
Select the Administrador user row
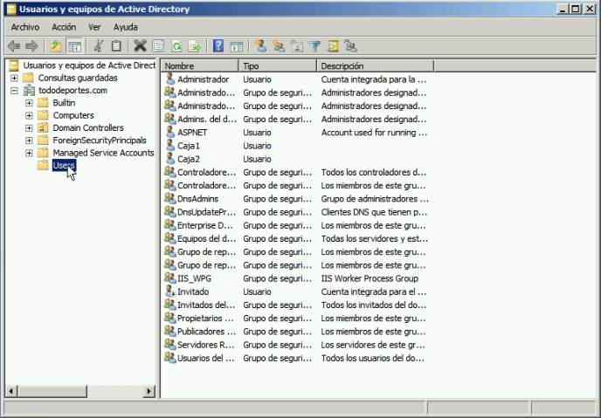(x=296, y=79)
